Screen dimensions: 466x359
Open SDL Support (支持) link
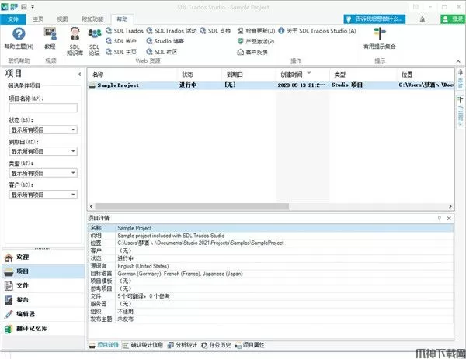[x=215, y=31]
